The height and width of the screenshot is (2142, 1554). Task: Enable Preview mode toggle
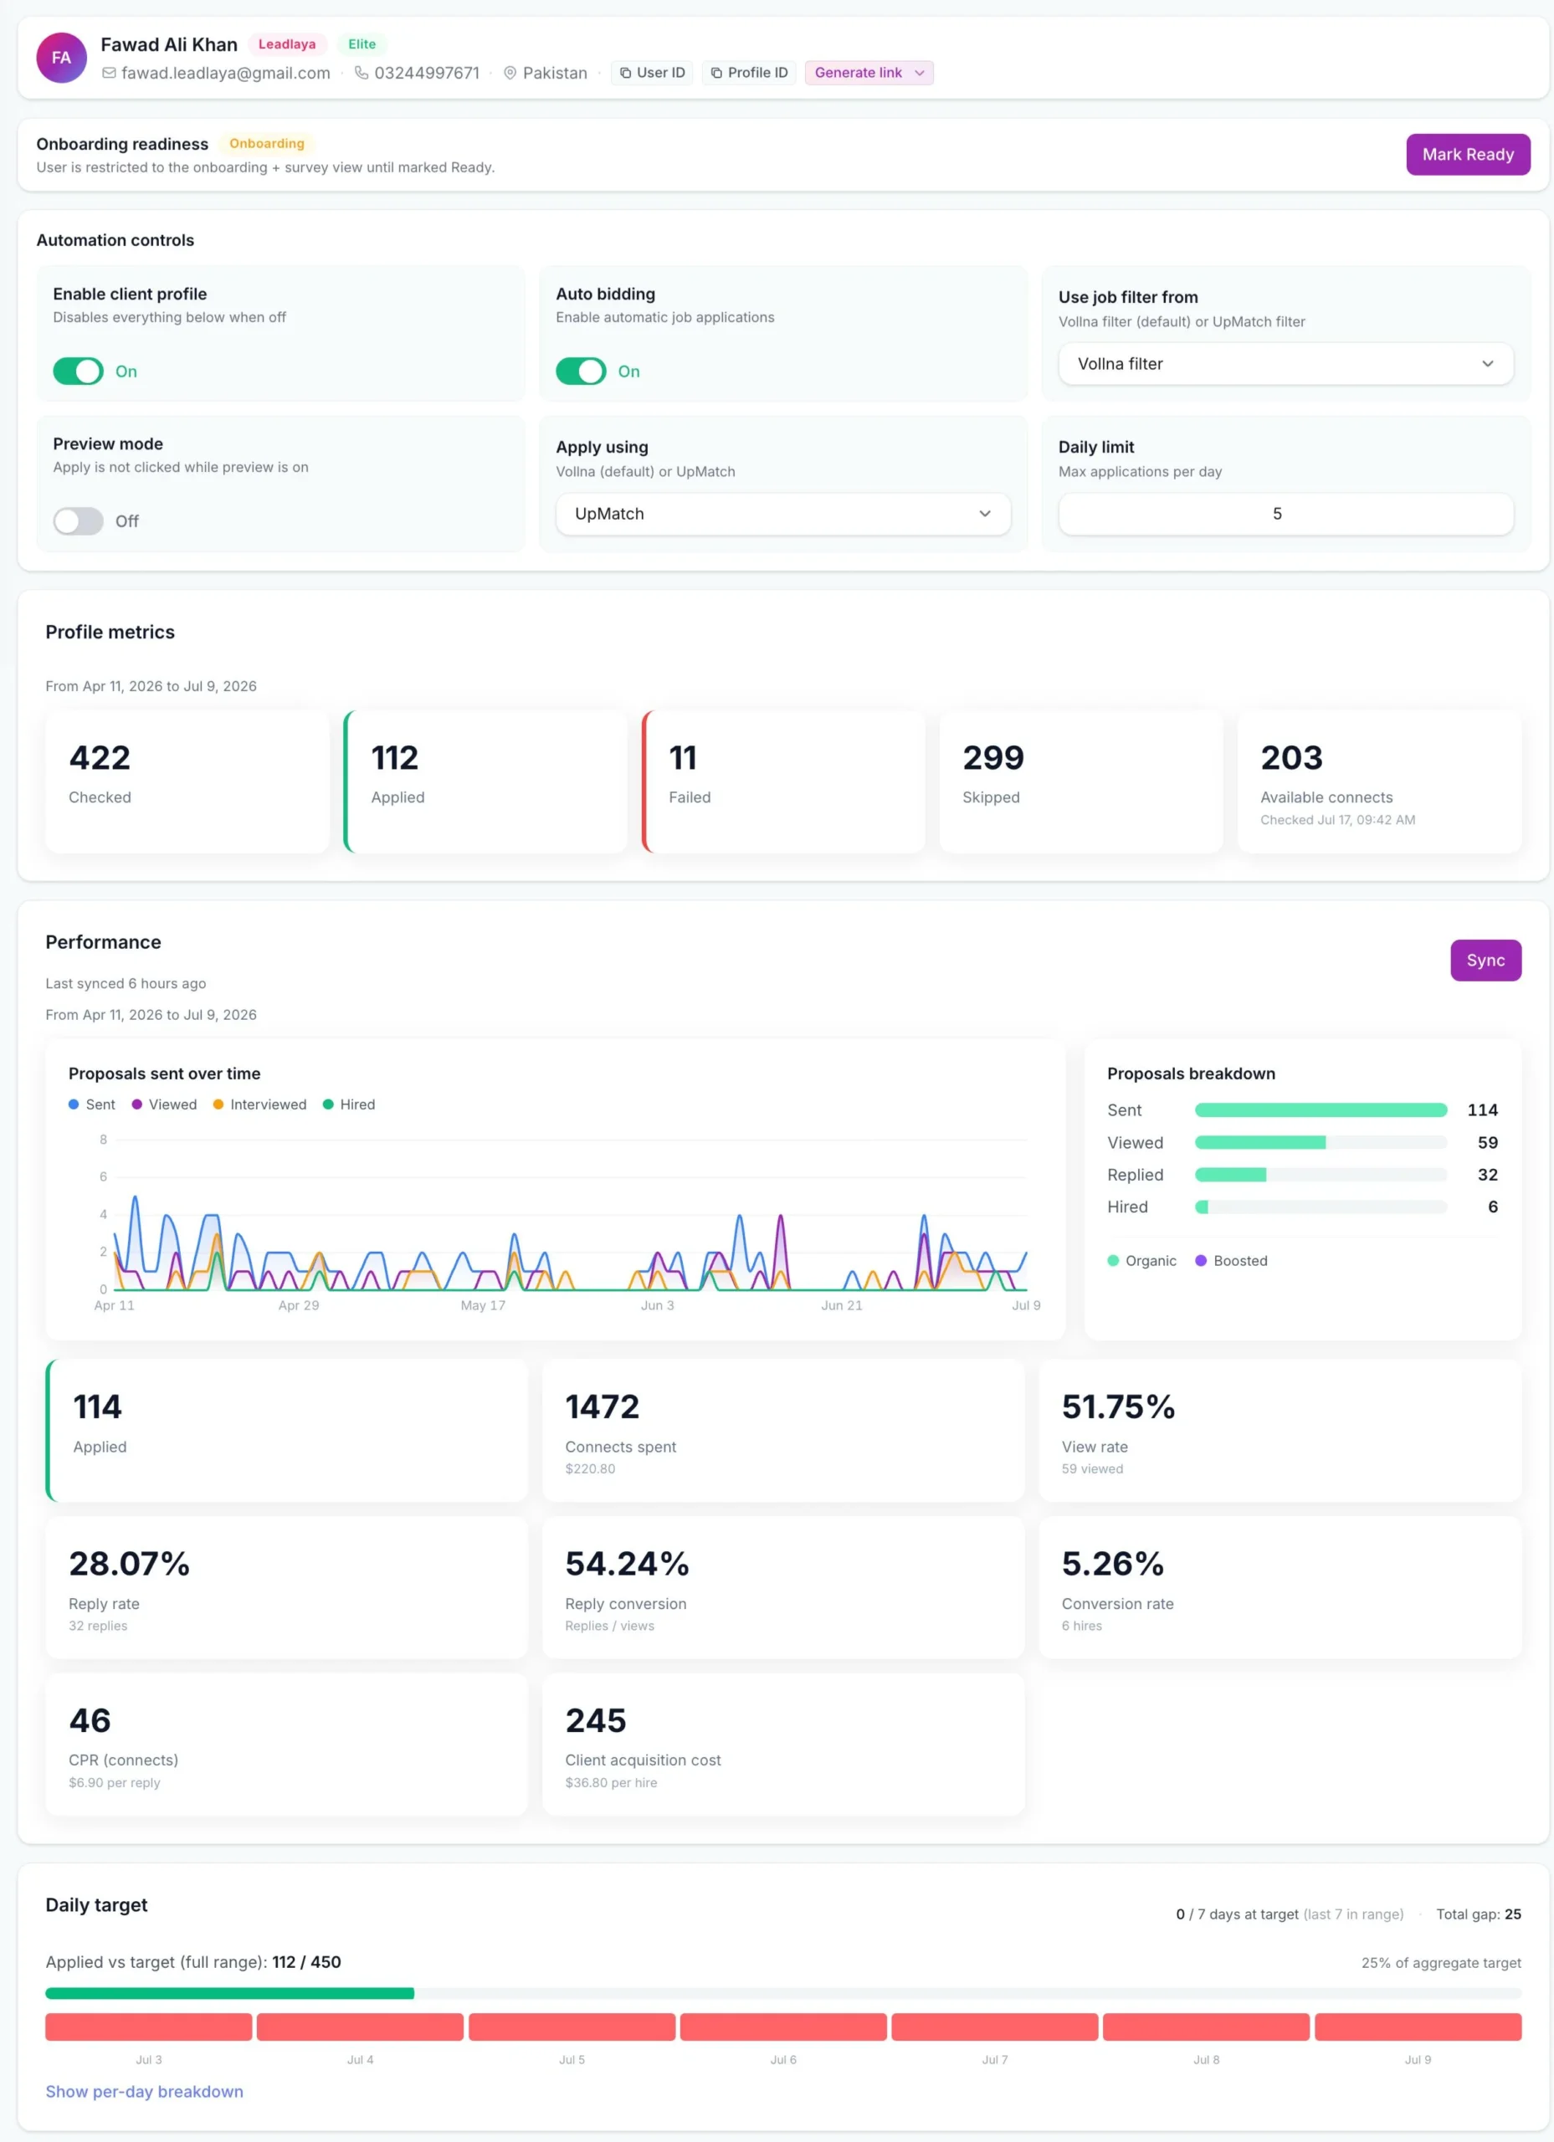point(79,521)
